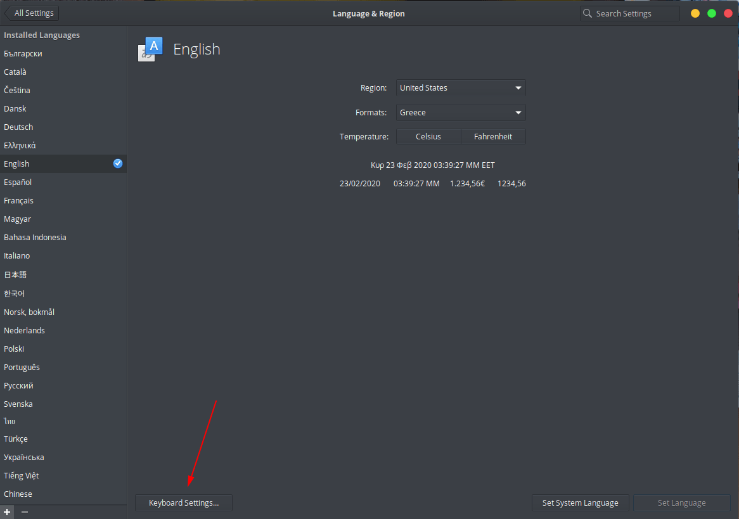
Task: Open the Region dropdown showing United States
Action: pyautogui.click(x=461, y=88)
